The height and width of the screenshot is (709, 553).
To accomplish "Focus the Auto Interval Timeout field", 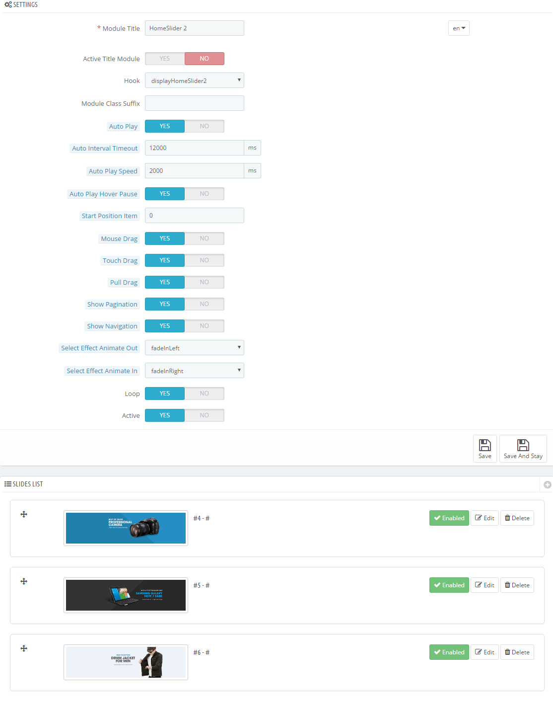I will 195,148.
